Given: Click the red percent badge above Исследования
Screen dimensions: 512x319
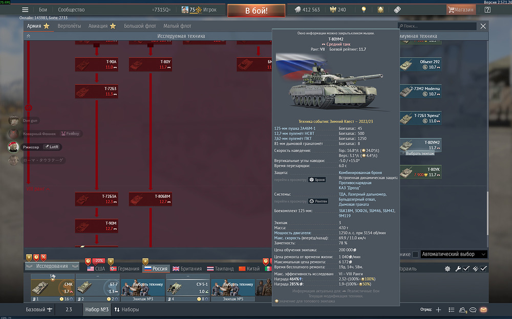Looking at the screenshot, I should tap(44, 258).
